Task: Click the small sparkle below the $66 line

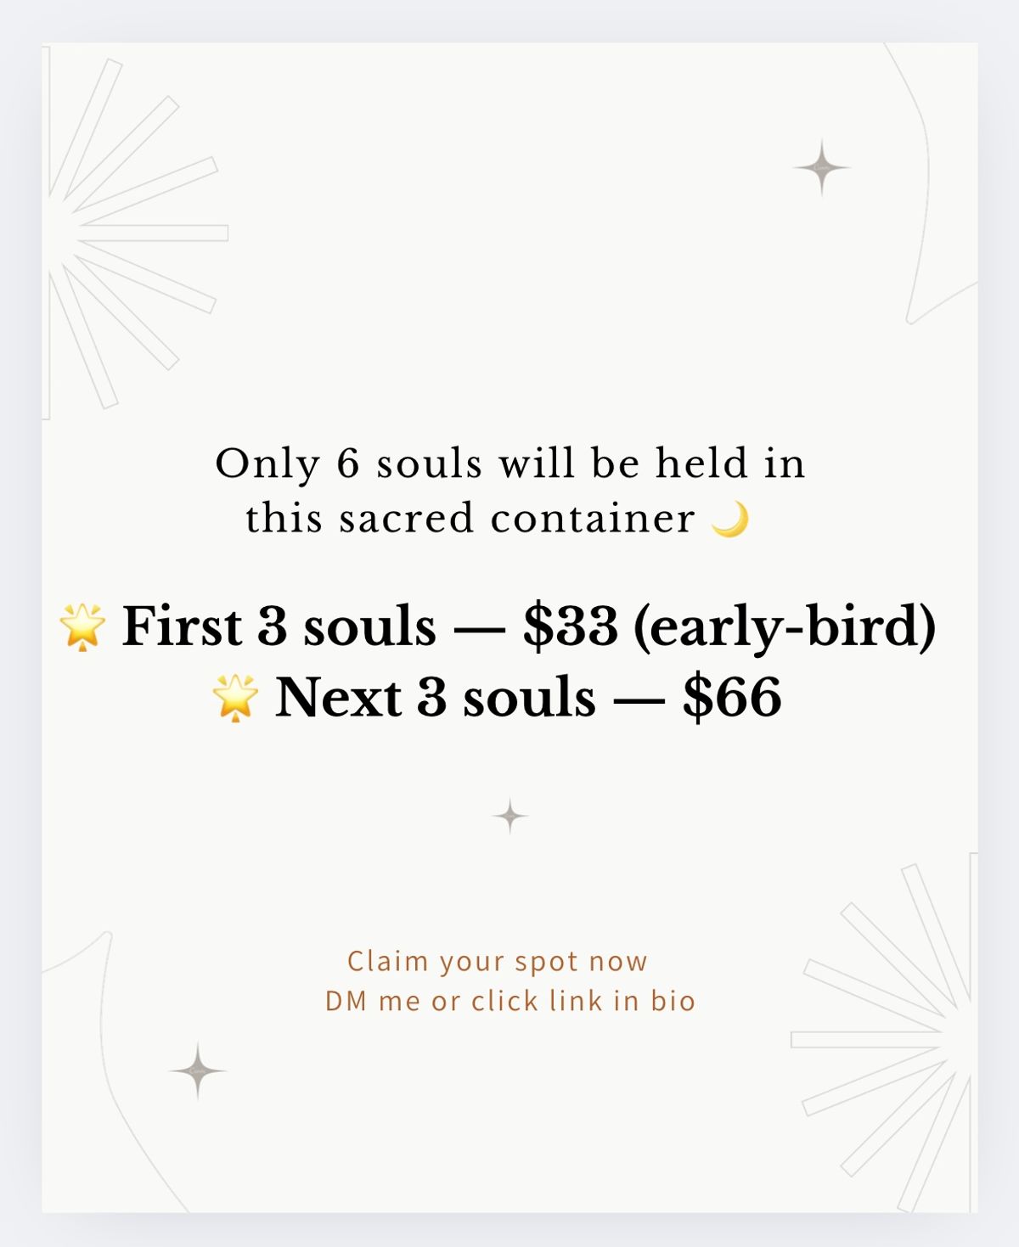Action: click(x=509, y=817)
